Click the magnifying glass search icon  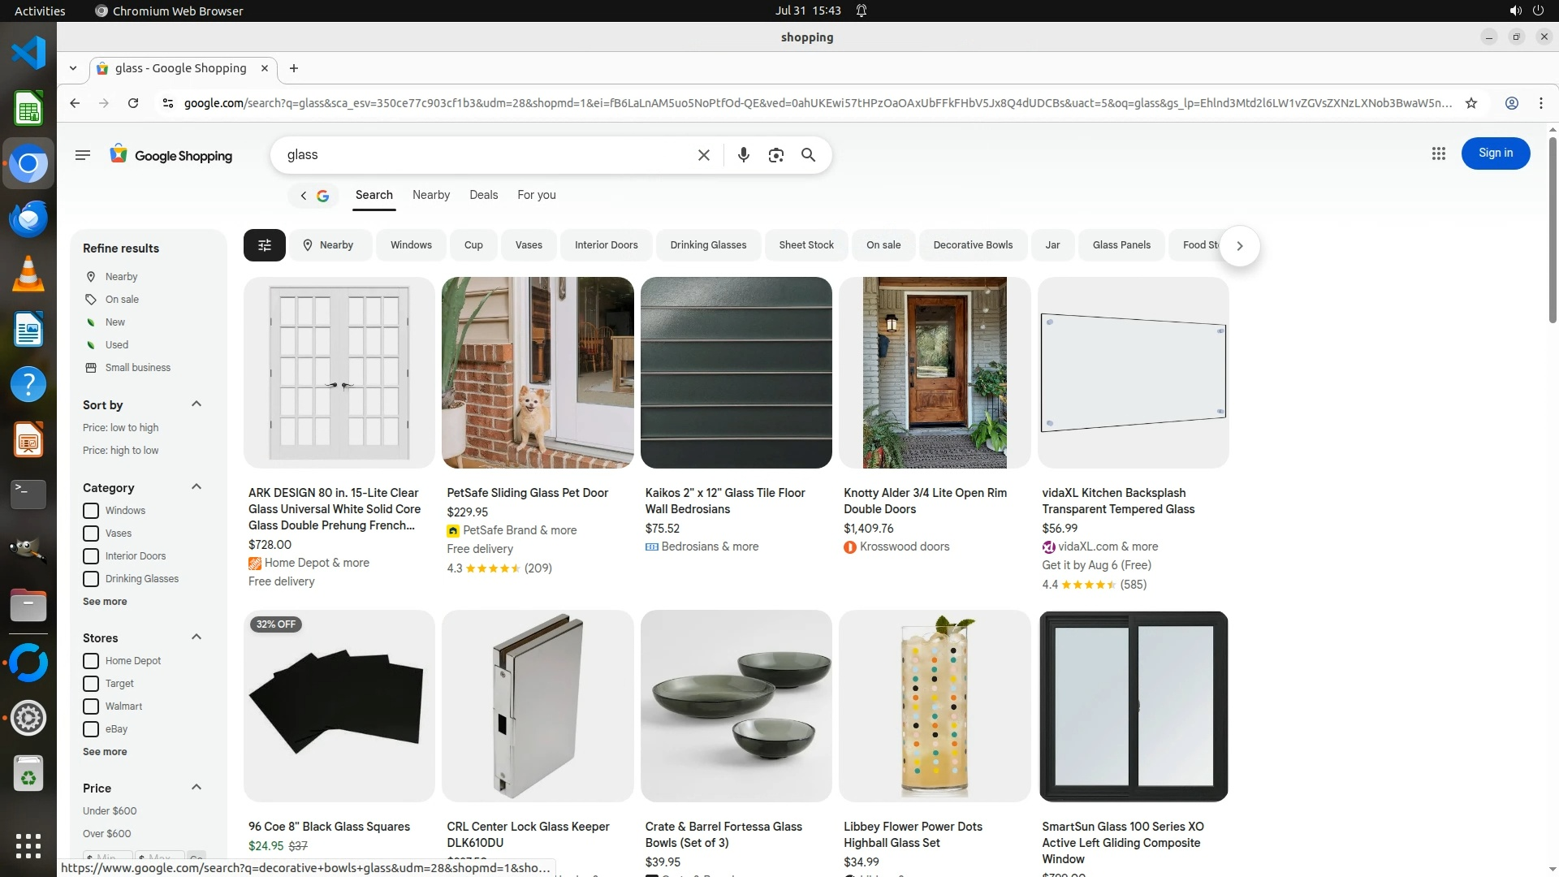(x=808, y=155)
